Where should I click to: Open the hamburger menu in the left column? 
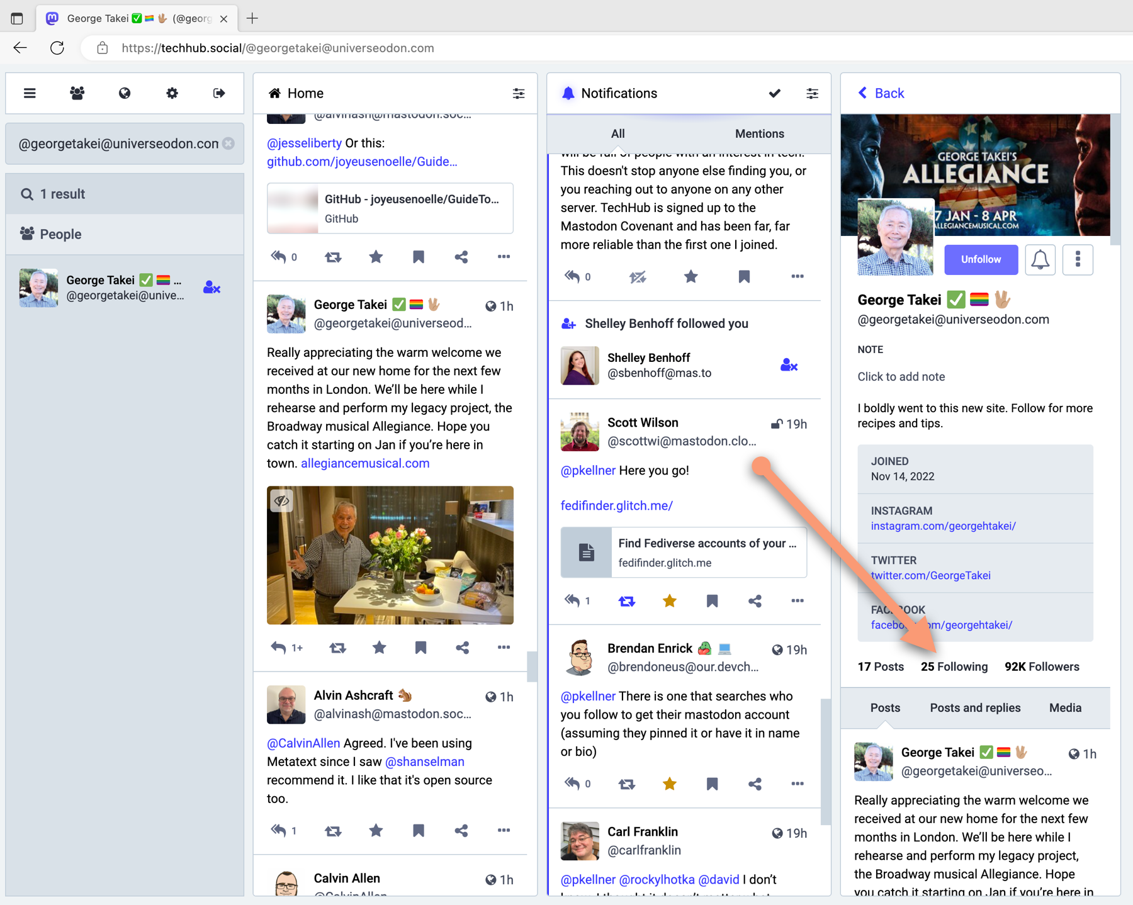[x=30, y=93]
